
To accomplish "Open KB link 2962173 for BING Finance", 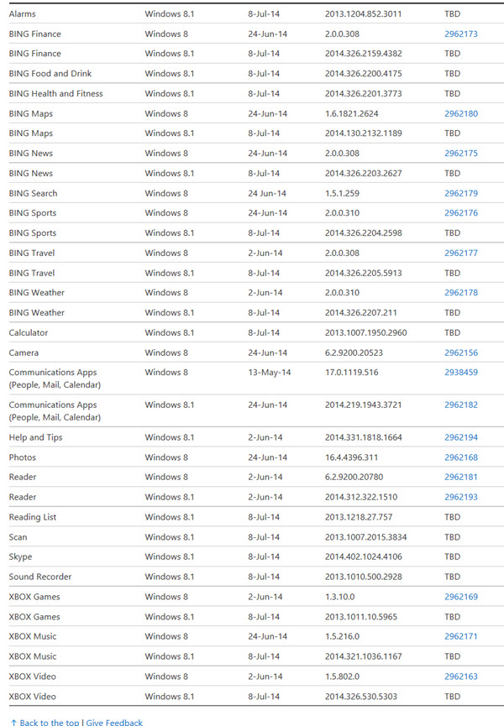I will point(460,34).
